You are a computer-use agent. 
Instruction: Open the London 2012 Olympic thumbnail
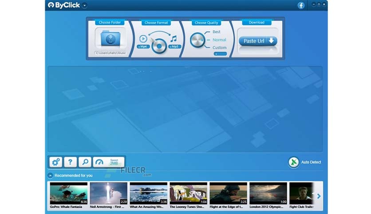pos(268,193)
